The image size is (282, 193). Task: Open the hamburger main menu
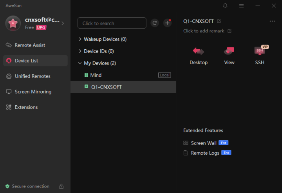coord(241,6)
